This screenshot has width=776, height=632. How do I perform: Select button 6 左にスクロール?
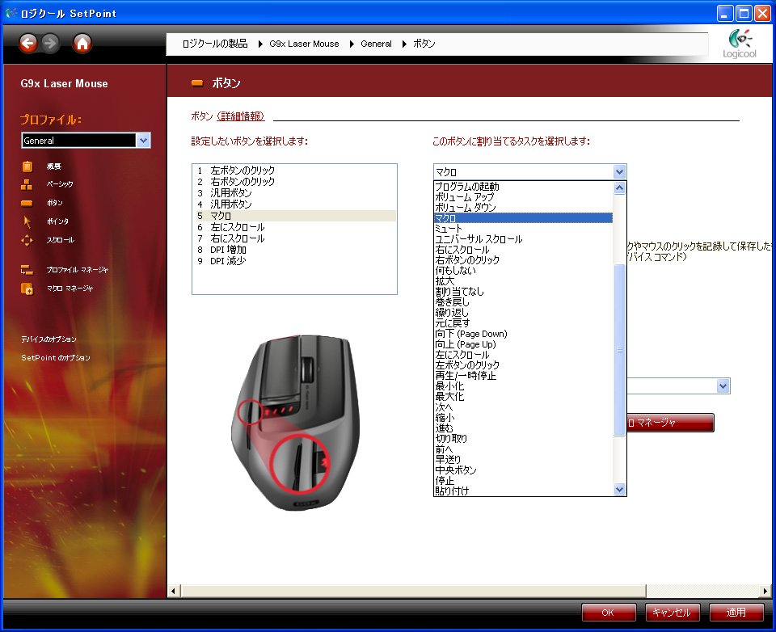295,227
